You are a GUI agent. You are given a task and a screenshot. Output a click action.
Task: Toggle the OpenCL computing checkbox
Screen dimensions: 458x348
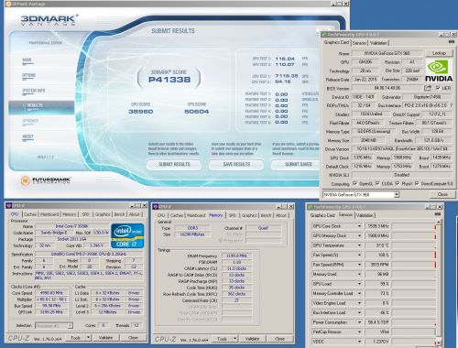click(354, 183)
